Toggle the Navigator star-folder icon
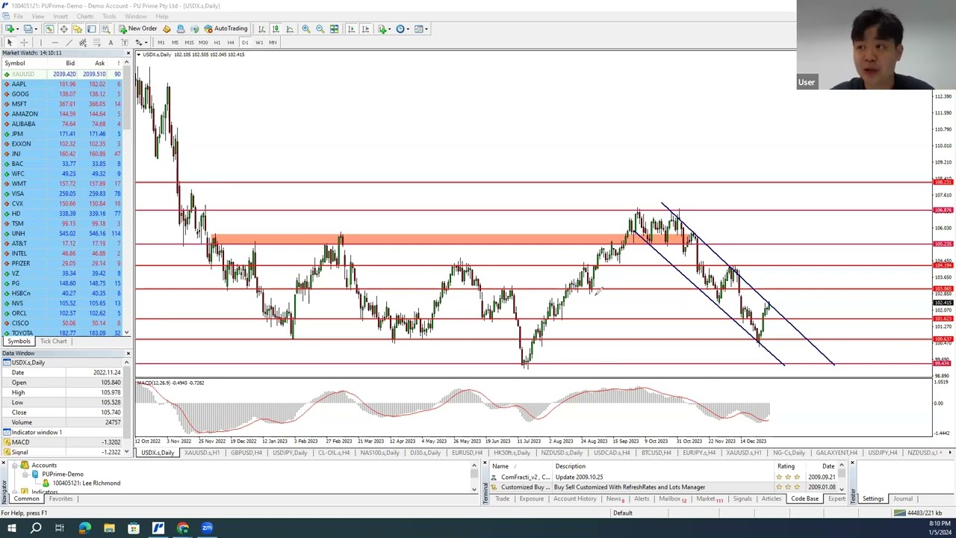Image resolution: width=956 pixels, height=538 pixels. 77,28
